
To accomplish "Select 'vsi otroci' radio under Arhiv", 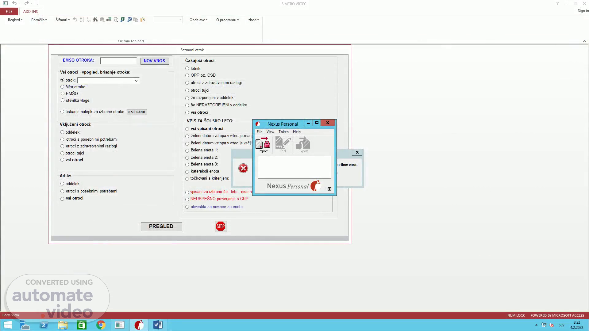I will 62,199.
